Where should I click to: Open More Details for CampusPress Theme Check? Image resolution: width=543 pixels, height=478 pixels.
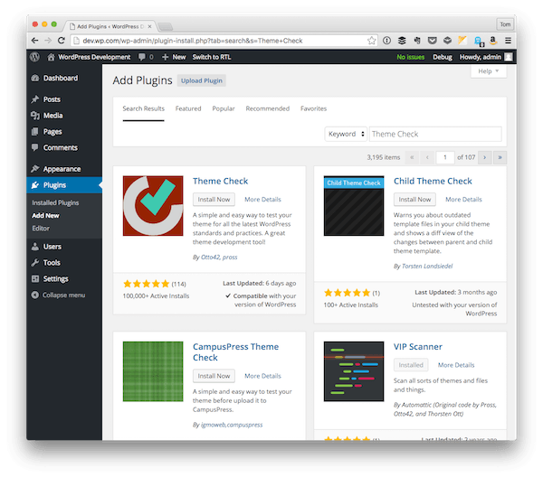coord(262,376)
